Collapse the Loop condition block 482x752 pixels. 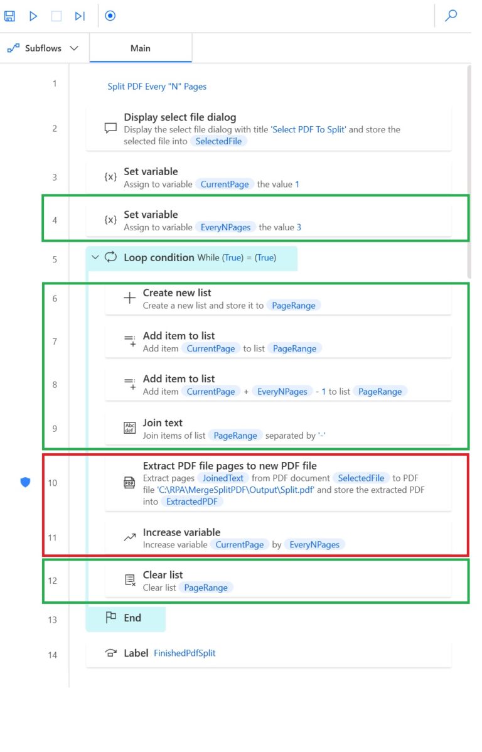pyautogui.click(x=94, y=257)
